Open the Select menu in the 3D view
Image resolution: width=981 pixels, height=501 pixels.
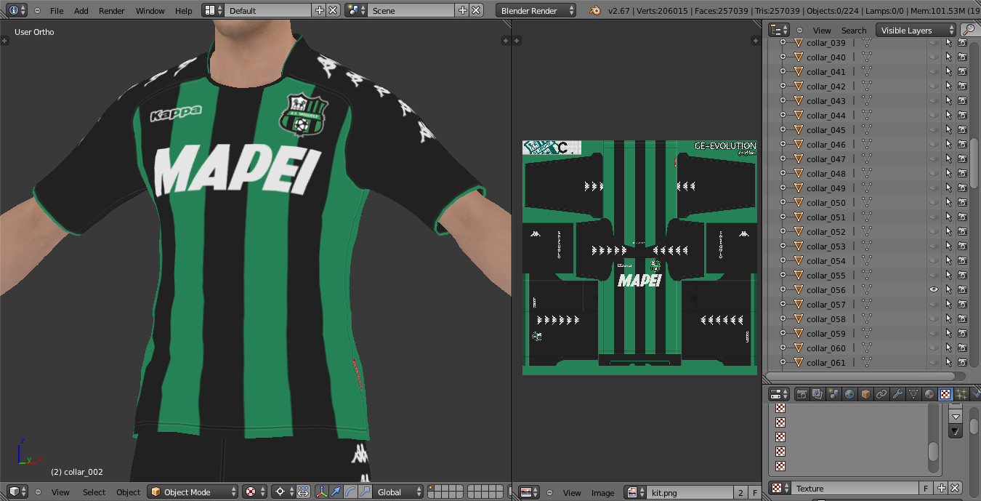tap(94, 492)
